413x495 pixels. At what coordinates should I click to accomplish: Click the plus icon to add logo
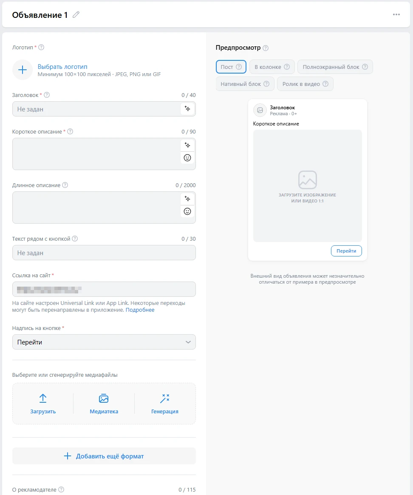pos(23,70)
